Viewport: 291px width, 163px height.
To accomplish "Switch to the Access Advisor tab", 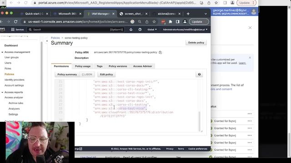I will tap(142, 66).
